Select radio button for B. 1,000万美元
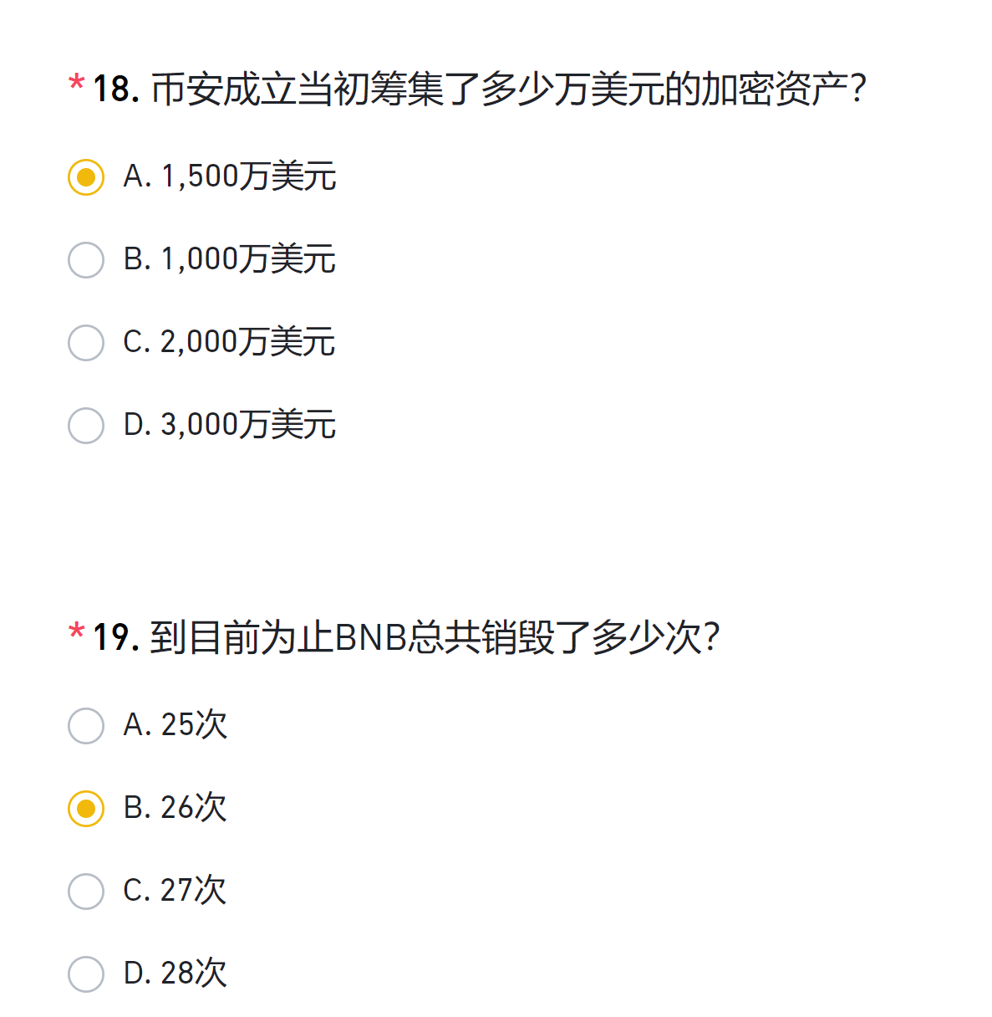 pos(86,260)
